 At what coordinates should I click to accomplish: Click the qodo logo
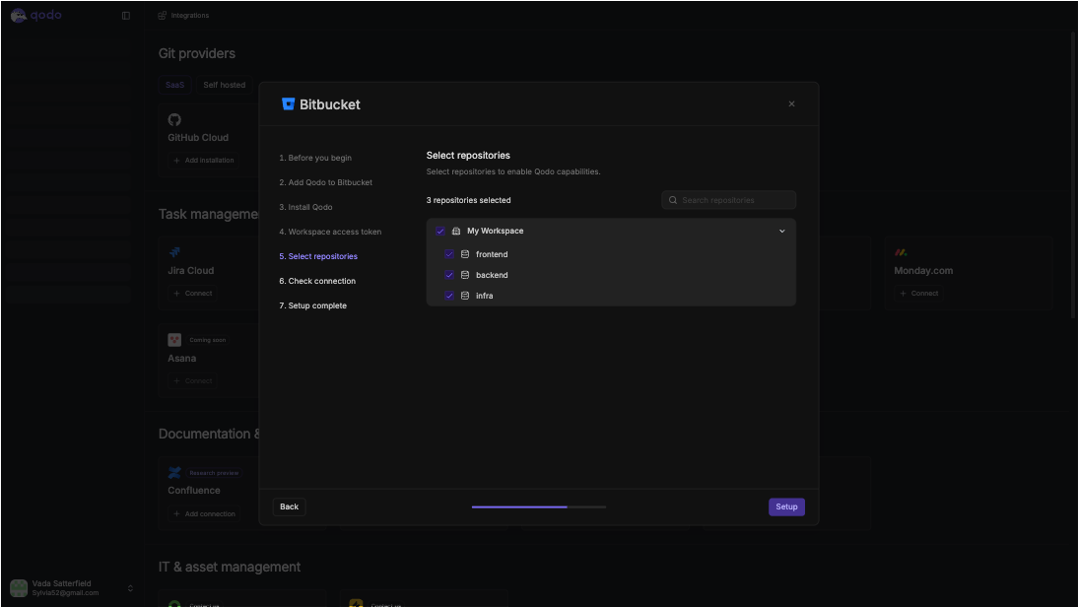click(x=36, y=15)
